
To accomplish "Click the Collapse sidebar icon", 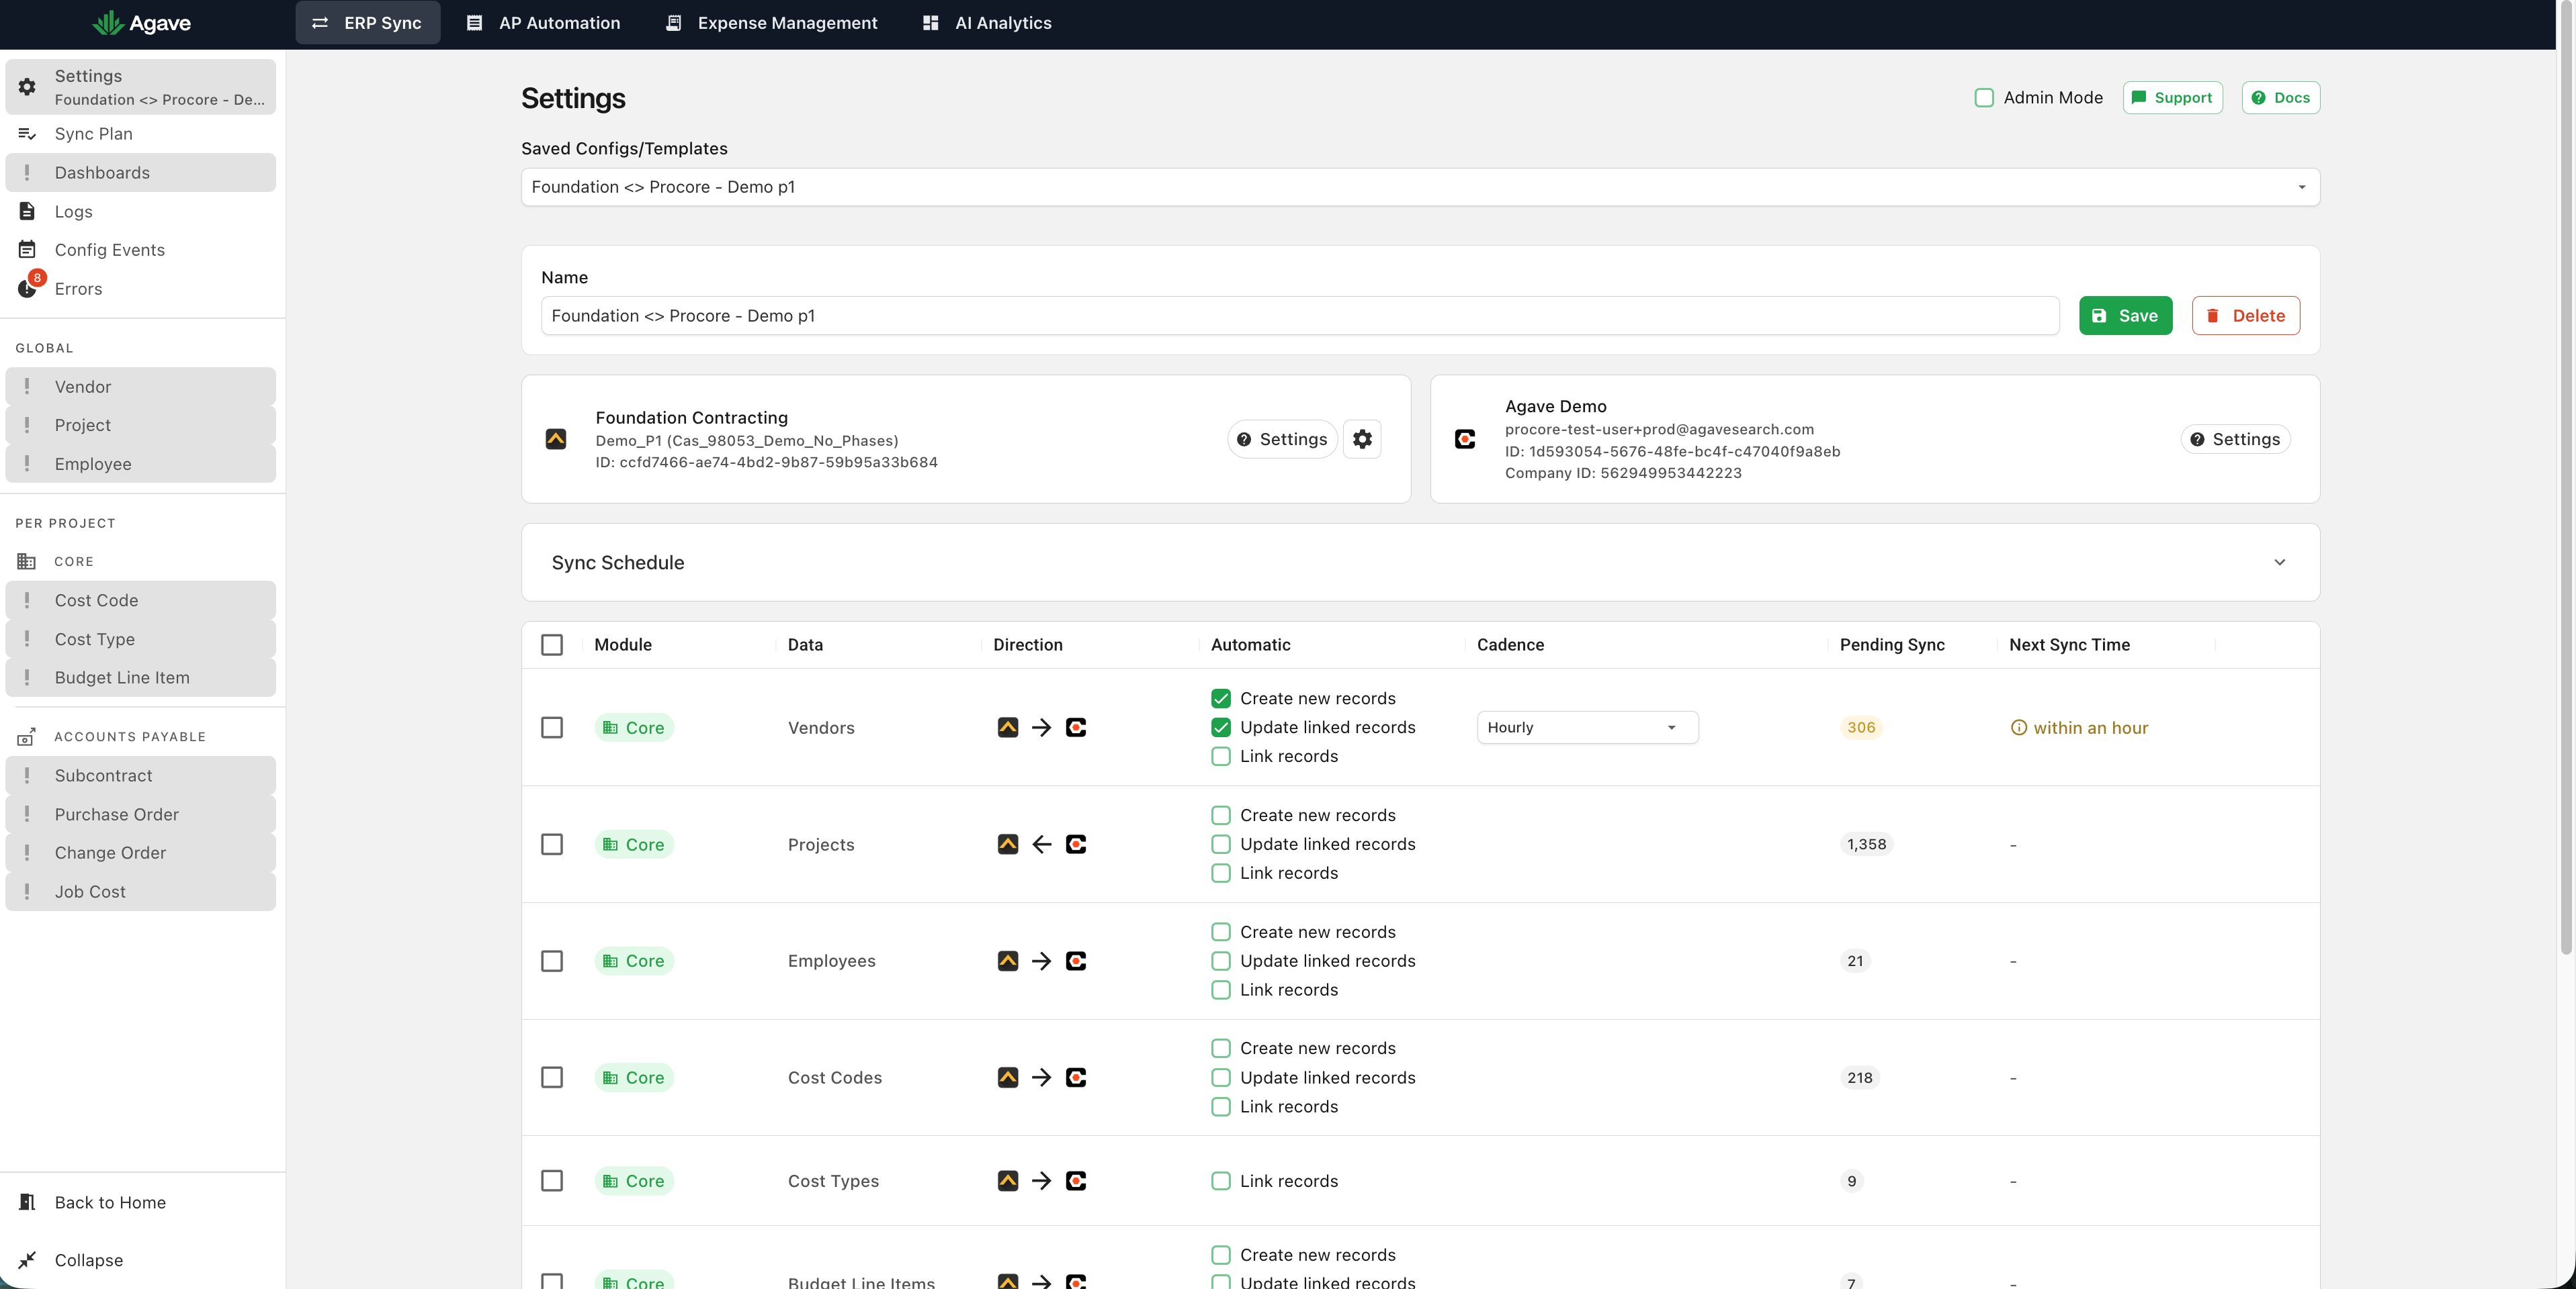I will click(27, 1260).
